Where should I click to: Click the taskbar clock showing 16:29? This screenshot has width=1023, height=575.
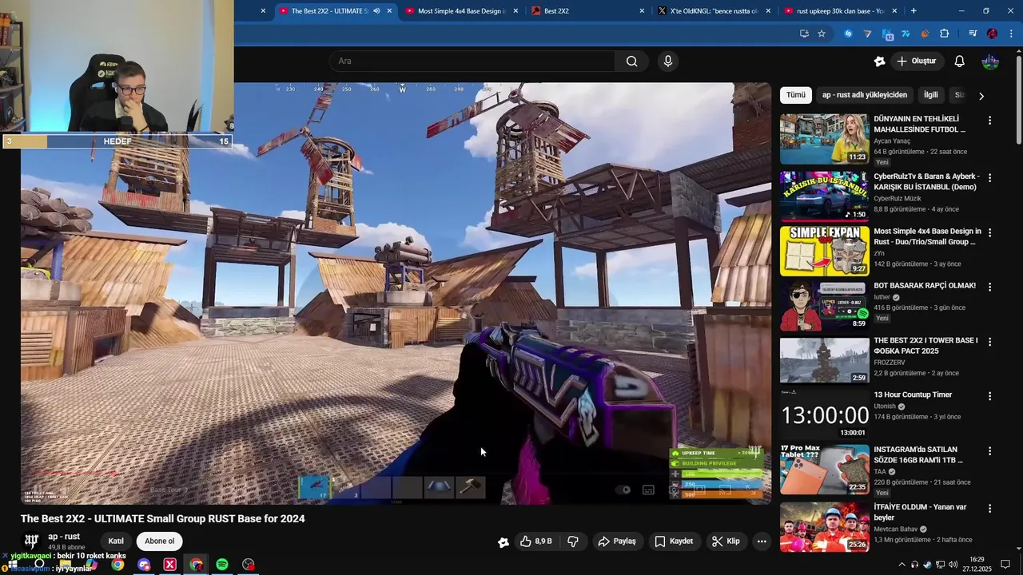pyautogui.click(x=977, y=565)
